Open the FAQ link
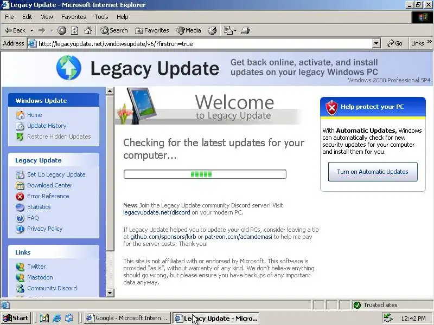 tap(33, 218)
